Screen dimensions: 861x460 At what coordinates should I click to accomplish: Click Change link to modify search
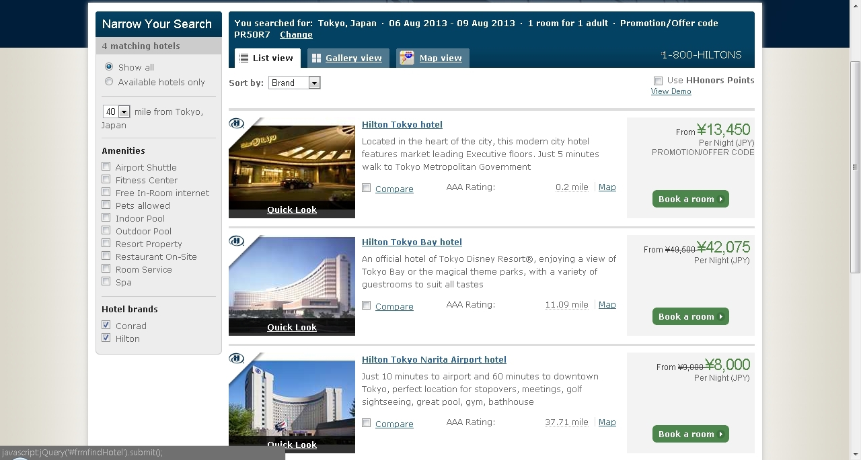tap(296, 35)
